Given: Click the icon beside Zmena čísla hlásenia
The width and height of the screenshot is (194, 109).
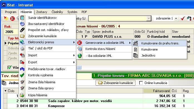Looking at the screenshot, I should [22, 82].
